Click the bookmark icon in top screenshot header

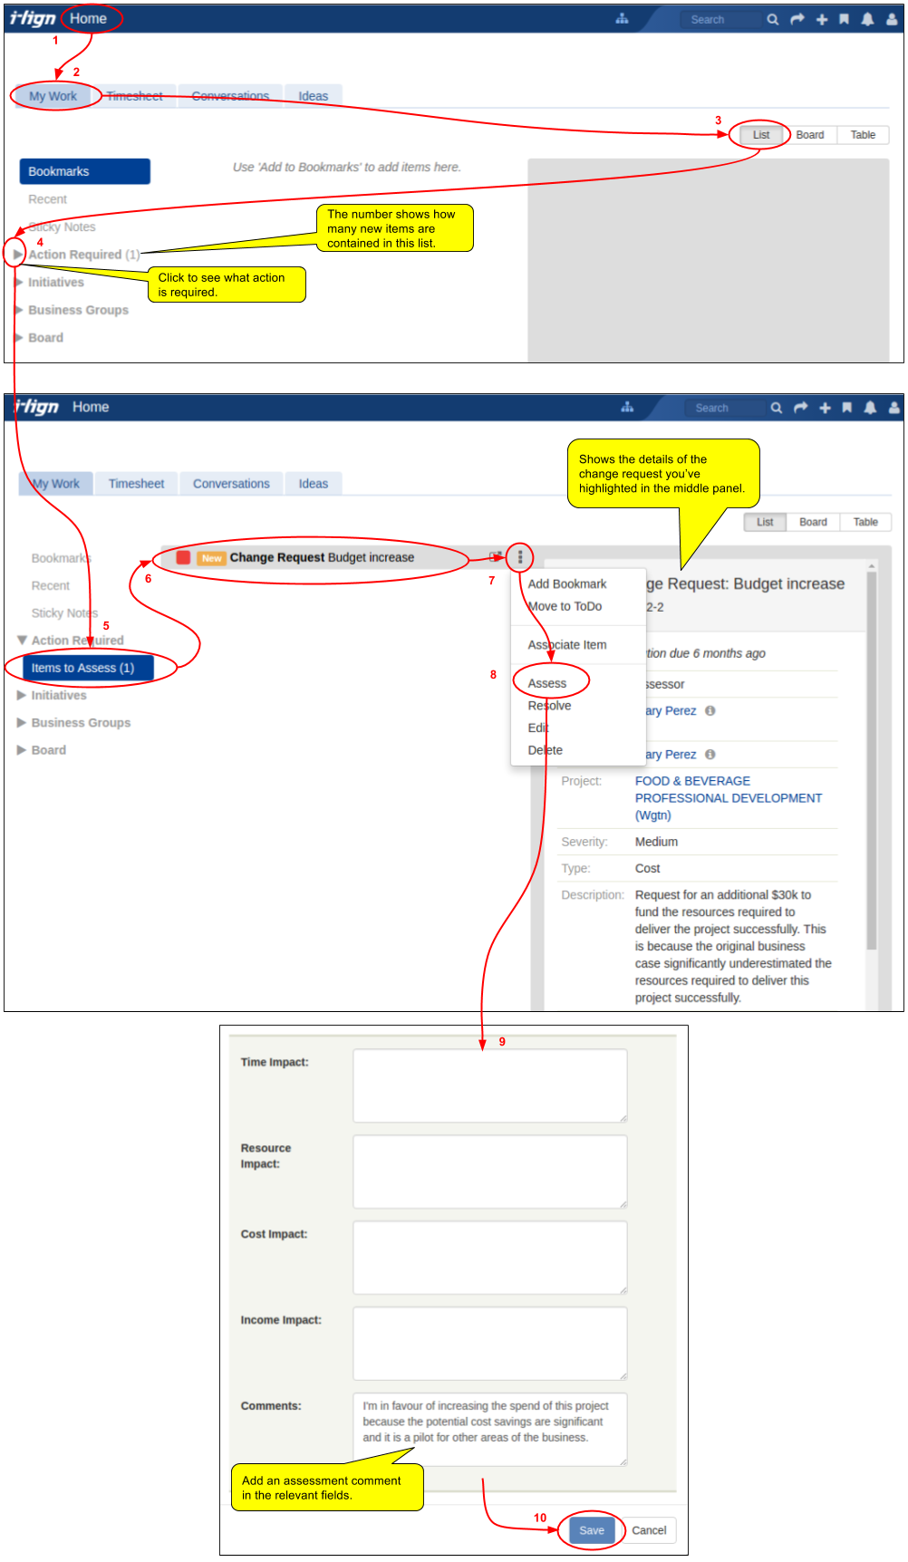click(x=844, y=19)
